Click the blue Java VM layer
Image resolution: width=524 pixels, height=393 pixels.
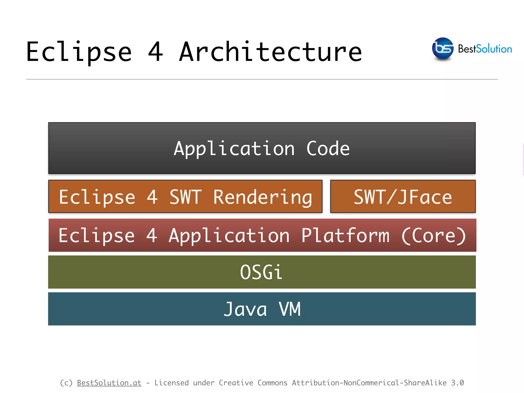point(262,309)
